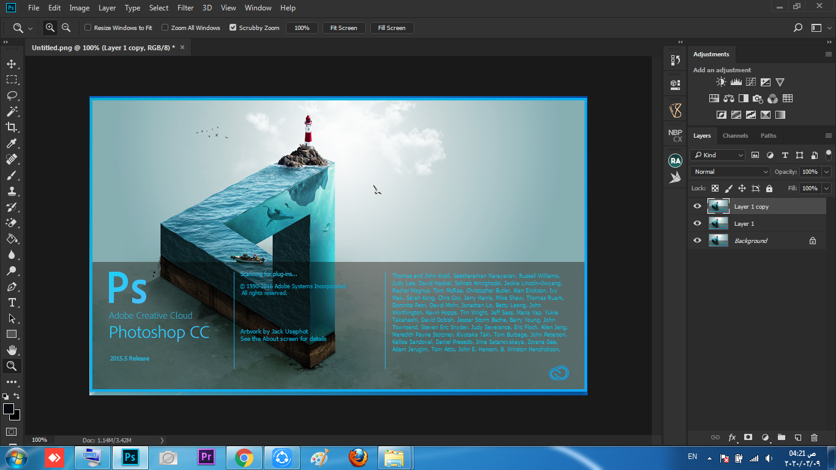Open the blend mode Normal dropdown

pyautogui.click(x=730, y=172)
